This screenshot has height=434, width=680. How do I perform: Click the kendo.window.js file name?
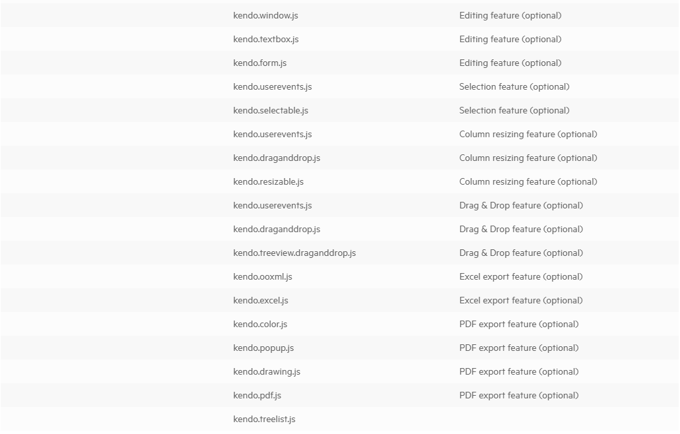pos(265,16)
